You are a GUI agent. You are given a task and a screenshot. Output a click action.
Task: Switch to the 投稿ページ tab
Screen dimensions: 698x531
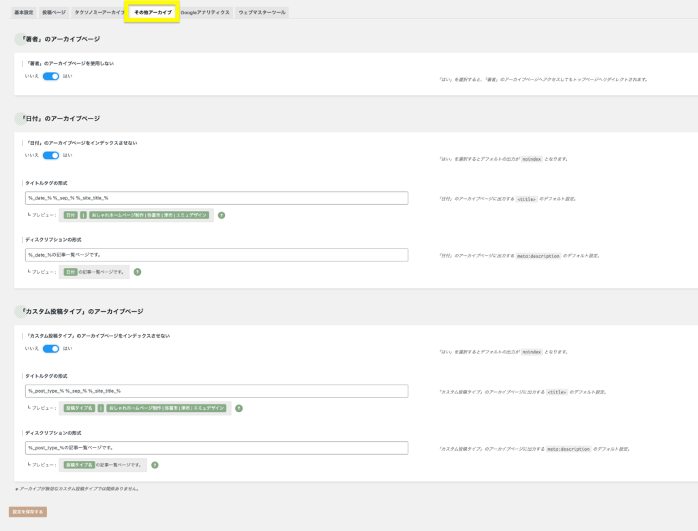pos(55,12)
